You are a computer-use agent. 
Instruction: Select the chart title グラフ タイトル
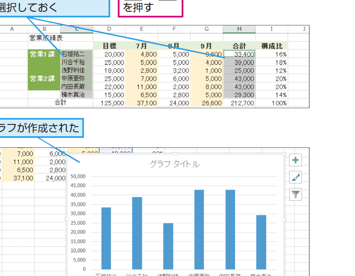[175, 164]
